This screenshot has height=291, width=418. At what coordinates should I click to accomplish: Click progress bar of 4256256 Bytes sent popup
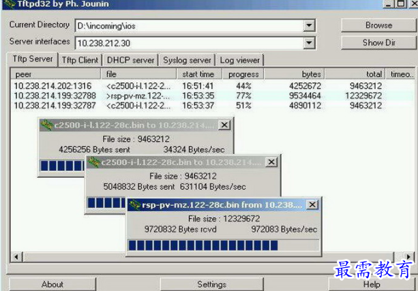[62, 166]
